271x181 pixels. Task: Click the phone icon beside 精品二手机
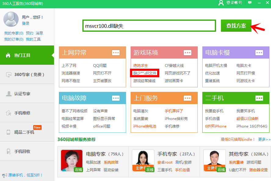(8, 132)
